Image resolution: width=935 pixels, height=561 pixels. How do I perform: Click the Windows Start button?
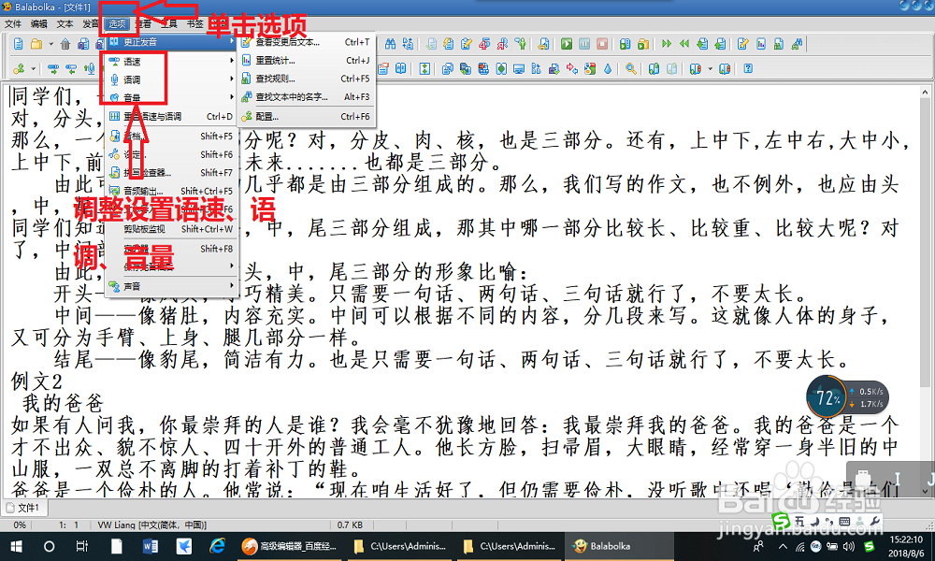[16, 546]
